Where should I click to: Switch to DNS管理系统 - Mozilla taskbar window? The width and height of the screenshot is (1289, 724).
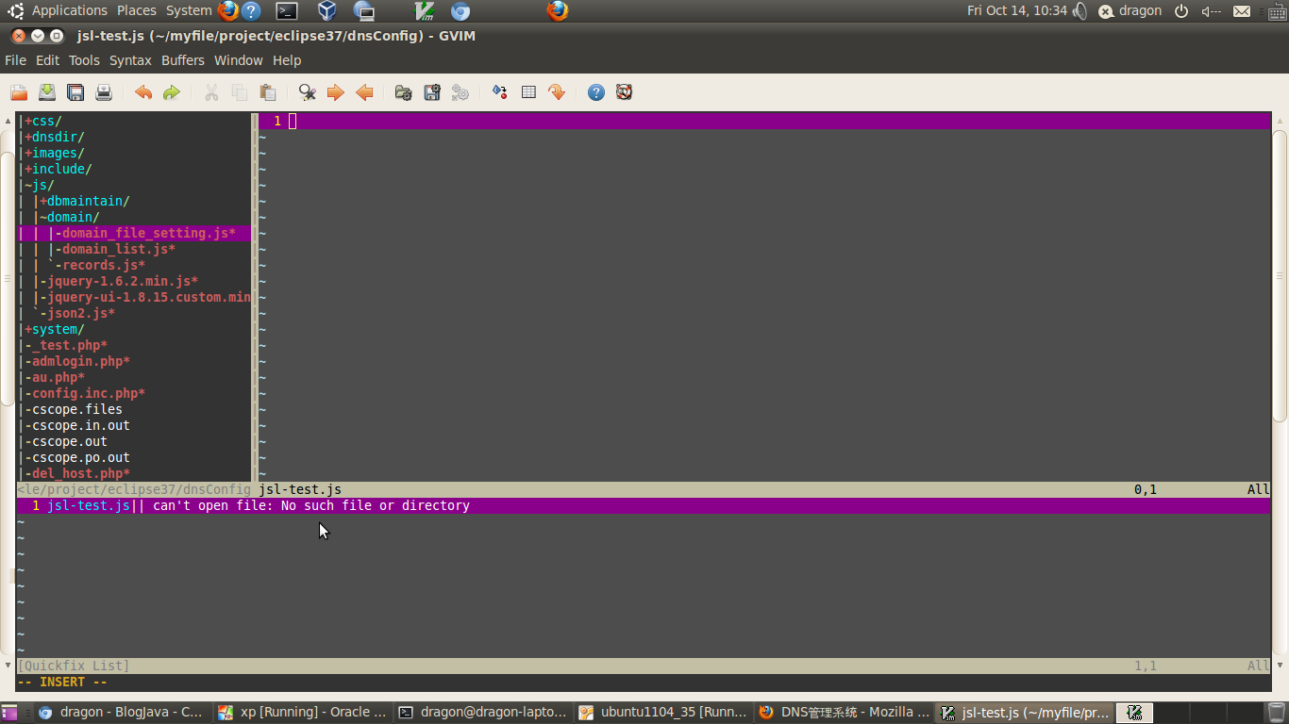[844, 713]
